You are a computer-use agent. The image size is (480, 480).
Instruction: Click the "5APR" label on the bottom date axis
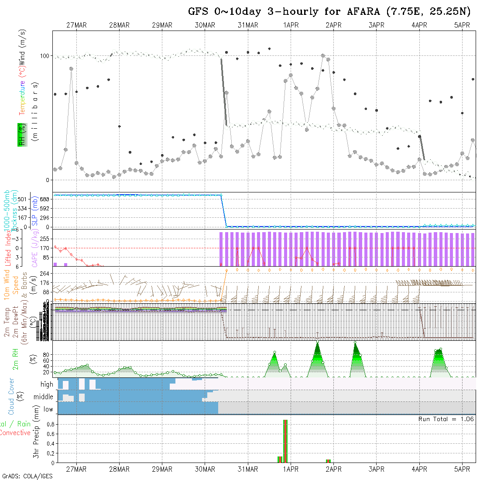(x=462, y=469)
